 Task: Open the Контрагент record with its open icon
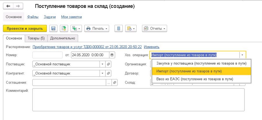click(x=109, y=73)
